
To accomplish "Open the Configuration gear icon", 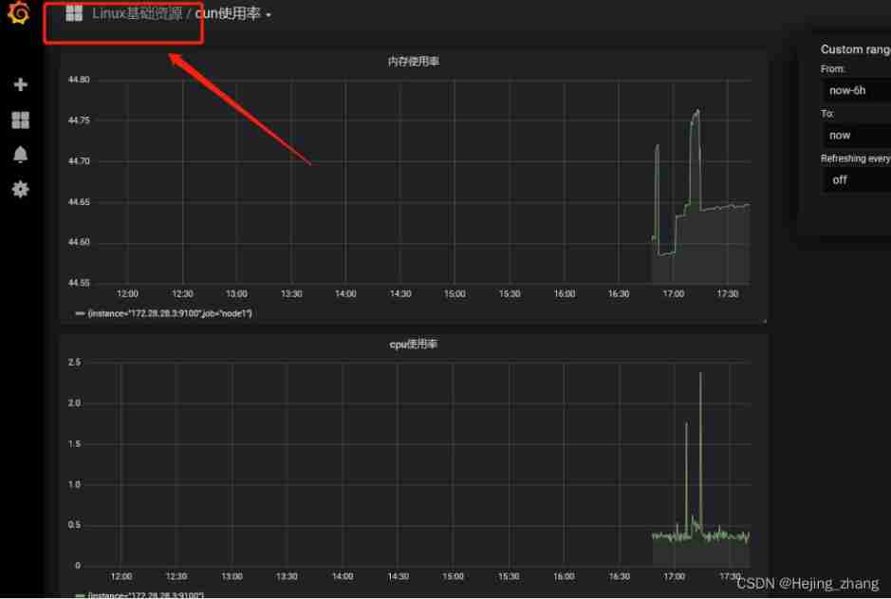I will 21,189.
